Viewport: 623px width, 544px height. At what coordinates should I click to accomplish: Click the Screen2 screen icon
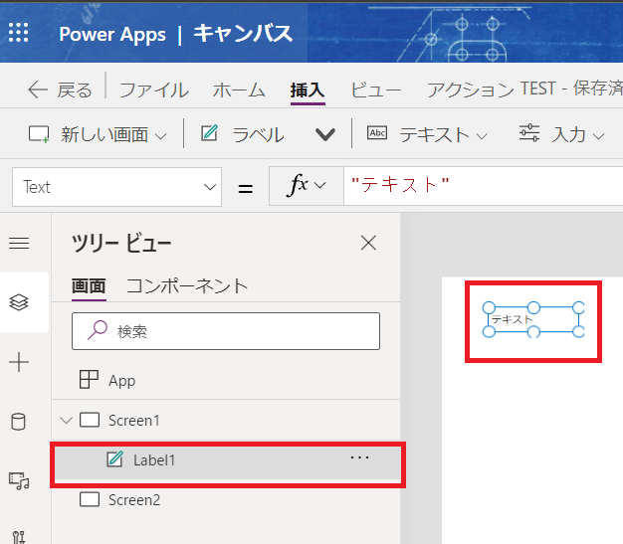(x=90, y=499)
